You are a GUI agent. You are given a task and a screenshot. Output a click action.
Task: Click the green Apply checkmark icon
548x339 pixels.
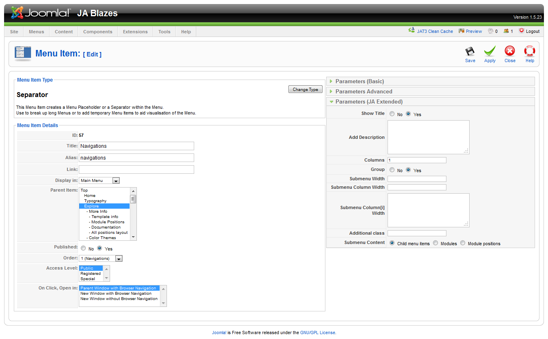tap(490, 52)
